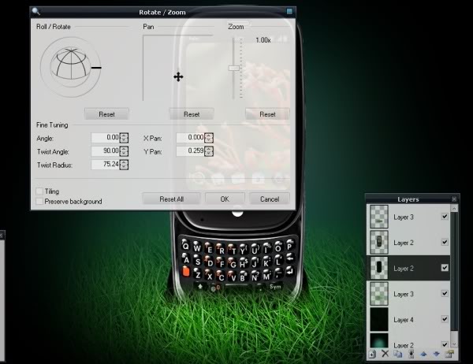The image size is (473, 364).
Task: Click the Zoom slider handle
Action: [234, 69]
